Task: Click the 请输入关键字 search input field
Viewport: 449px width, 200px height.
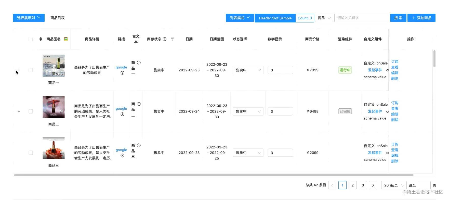Action: click(x=362, y=18)
